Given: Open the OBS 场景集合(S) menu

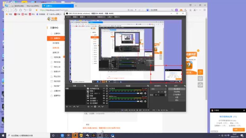Looking at the screenshot, I should click(x=101, y=17).
